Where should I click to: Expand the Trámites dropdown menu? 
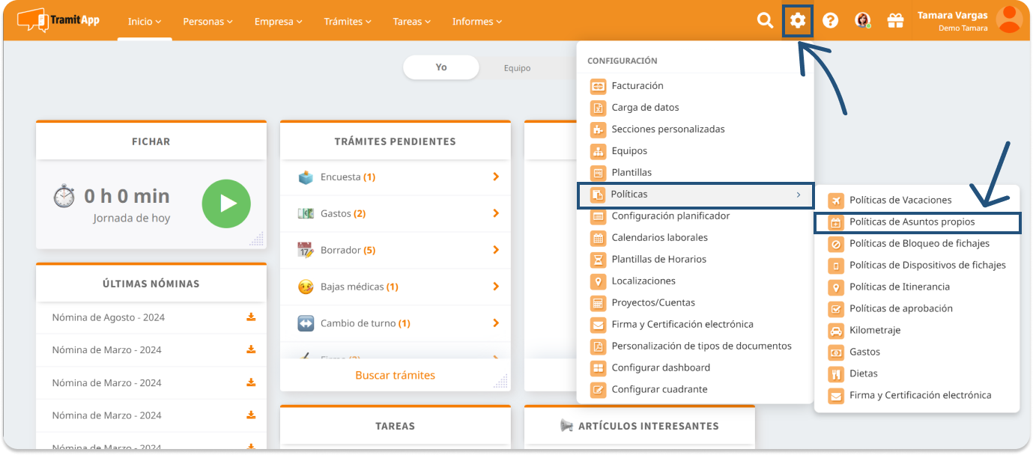pos(348,22)
